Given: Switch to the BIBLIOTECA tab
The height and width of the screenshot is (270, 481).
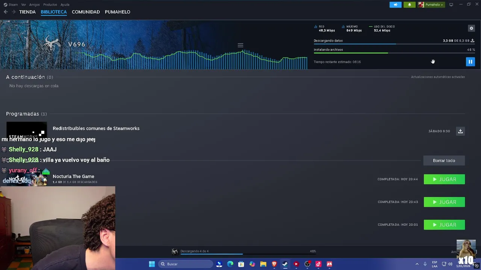Looking at the screenshot, I should [54, 12].
